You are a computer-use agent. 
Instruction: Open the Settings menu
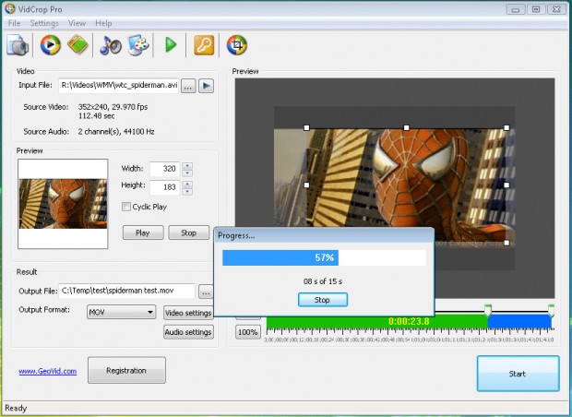point(44,23)
